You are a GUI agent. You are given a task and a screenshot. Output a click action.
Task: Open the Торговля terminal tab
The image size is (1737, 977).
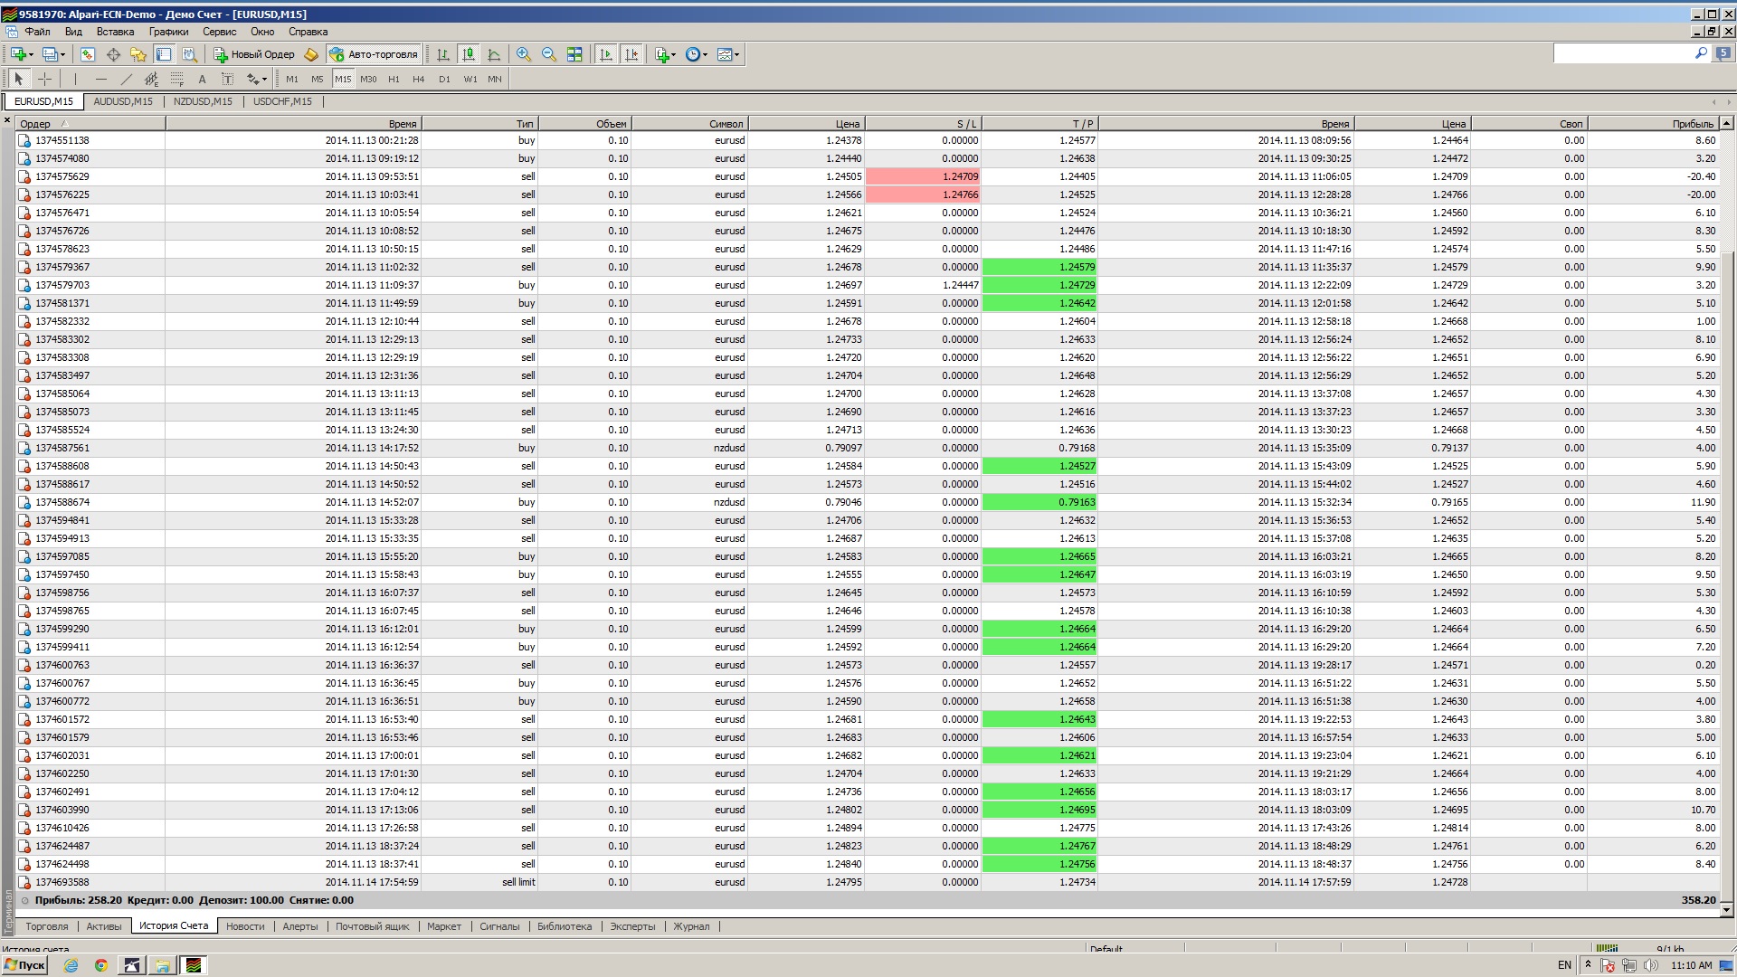(47, 926)
